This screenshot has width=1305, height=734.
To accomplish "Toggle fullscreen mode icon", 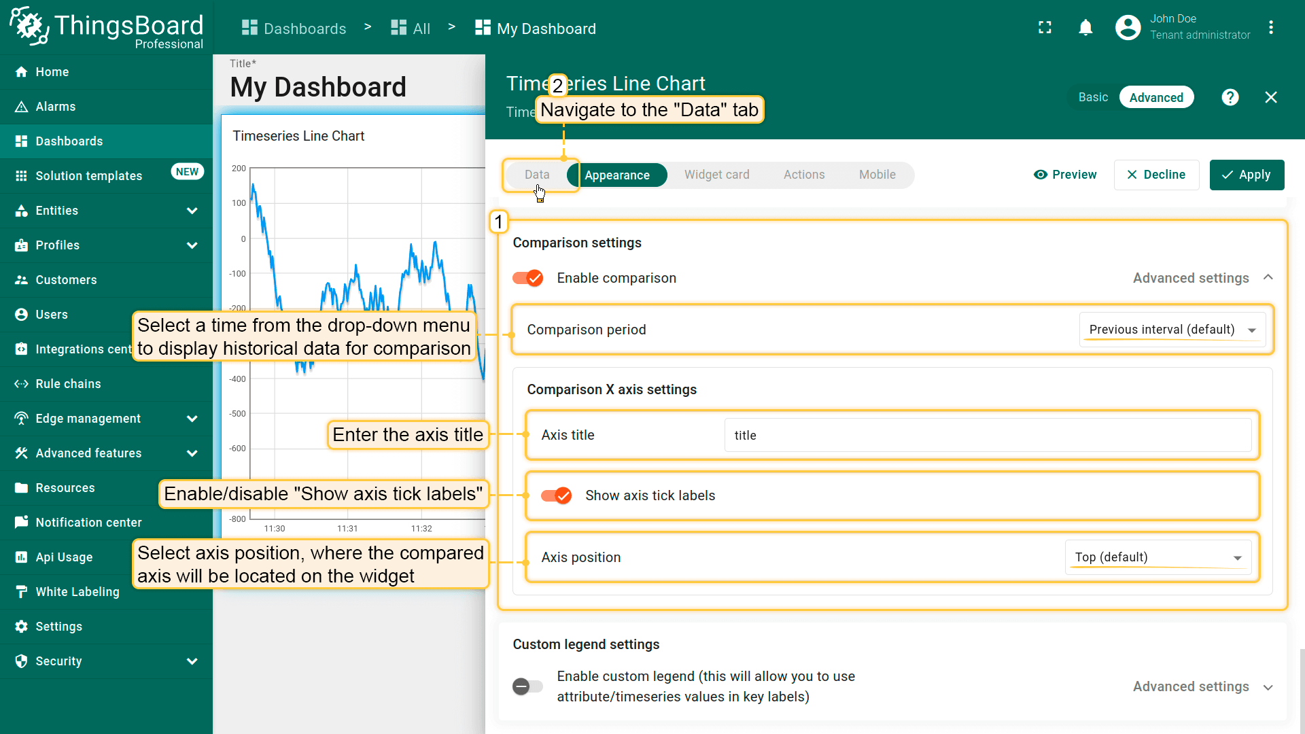I will click(1045, 28).
